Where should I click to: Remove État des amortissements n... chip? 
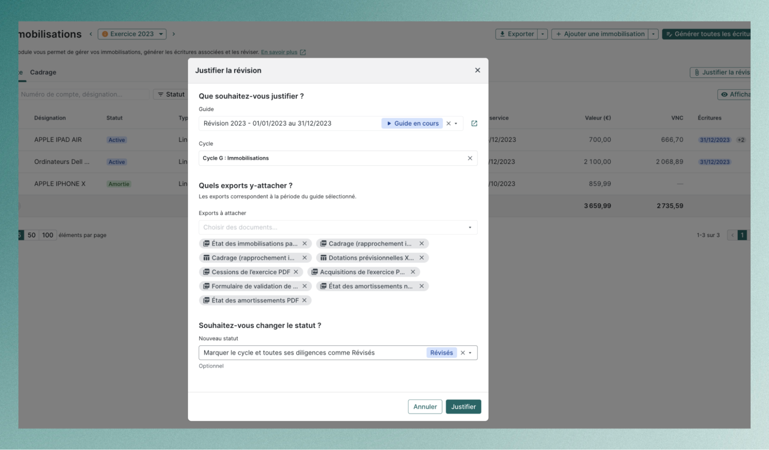[422, 286]
